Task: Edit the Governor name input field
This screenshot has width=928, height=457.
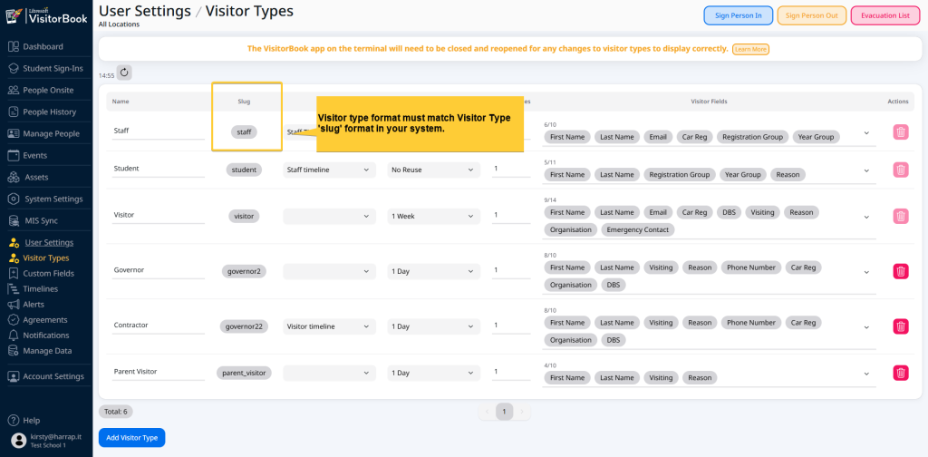Action: [159, 270]
